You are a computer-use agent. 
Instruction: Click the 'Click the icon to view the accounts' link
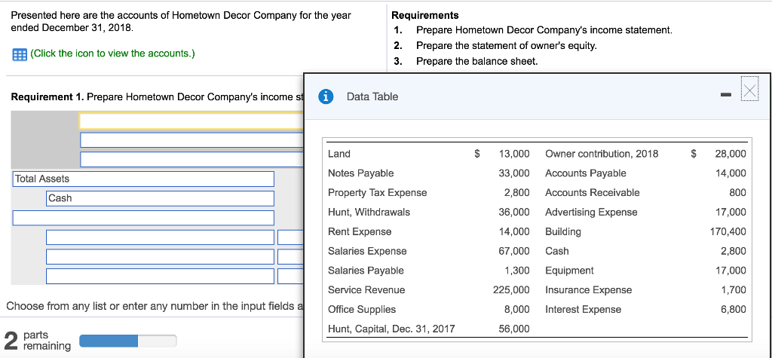coord(112,54)
